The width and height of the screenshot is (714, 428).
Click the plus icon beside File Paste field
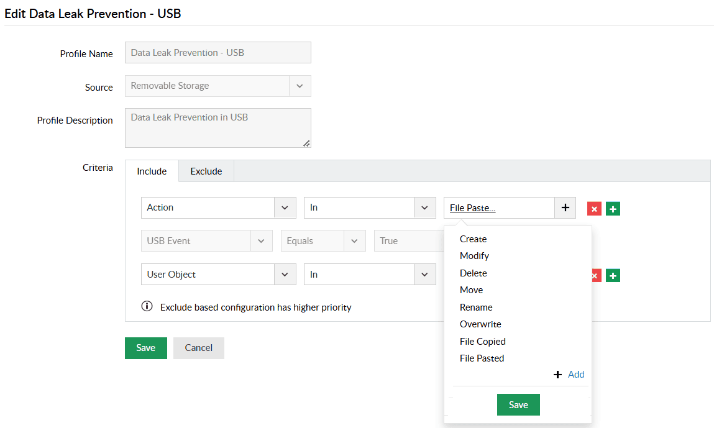pos(565,208)
